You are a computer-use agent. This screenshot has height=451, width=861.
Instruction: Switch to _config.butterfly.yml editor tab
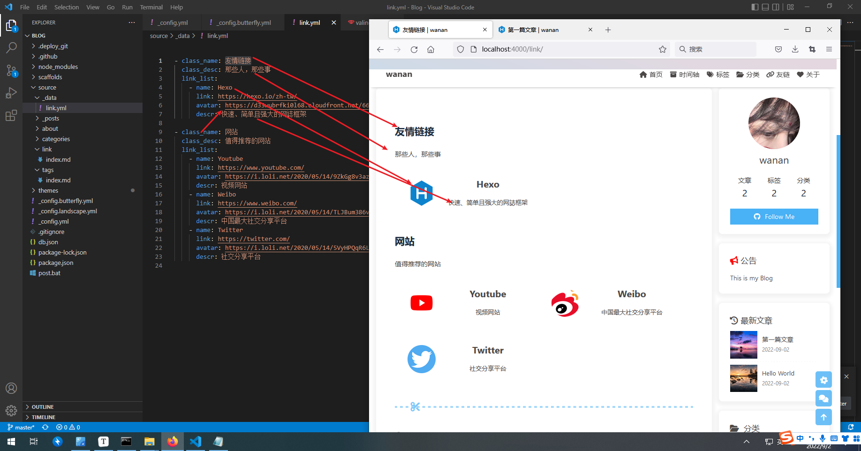click(243, 23)
